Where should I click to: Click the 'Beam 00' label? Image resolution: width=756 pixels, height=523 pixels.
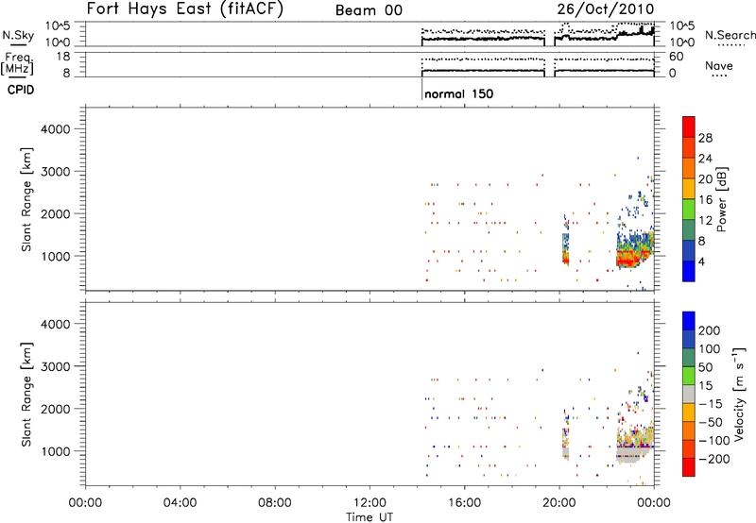(x=369, y=10)
